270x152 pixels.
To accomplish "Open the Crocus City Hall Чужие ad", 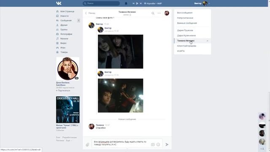I will pos(67,110).
